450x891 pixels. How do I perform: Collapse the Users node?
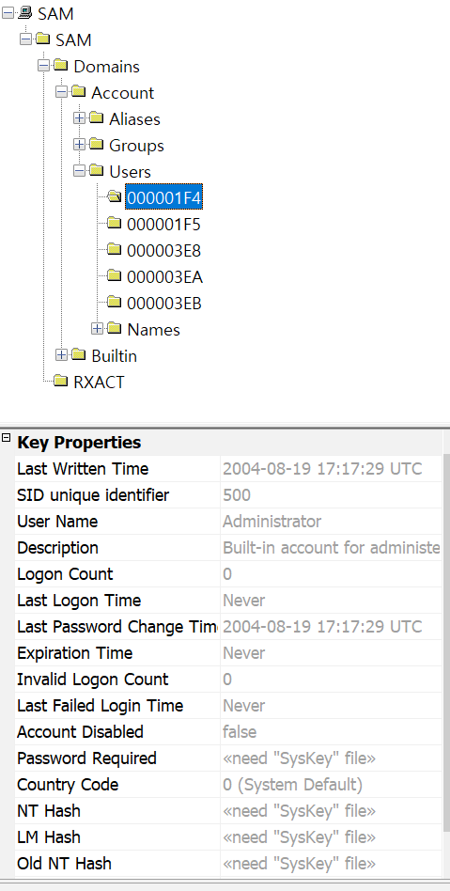pyautogui.click(x=80, y=170)
